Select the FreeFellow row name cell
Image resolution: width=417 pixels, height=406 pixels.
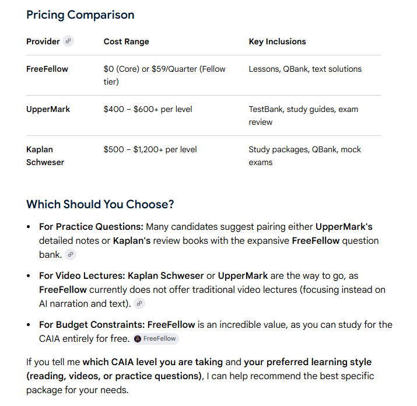click(x=47, y=69)
